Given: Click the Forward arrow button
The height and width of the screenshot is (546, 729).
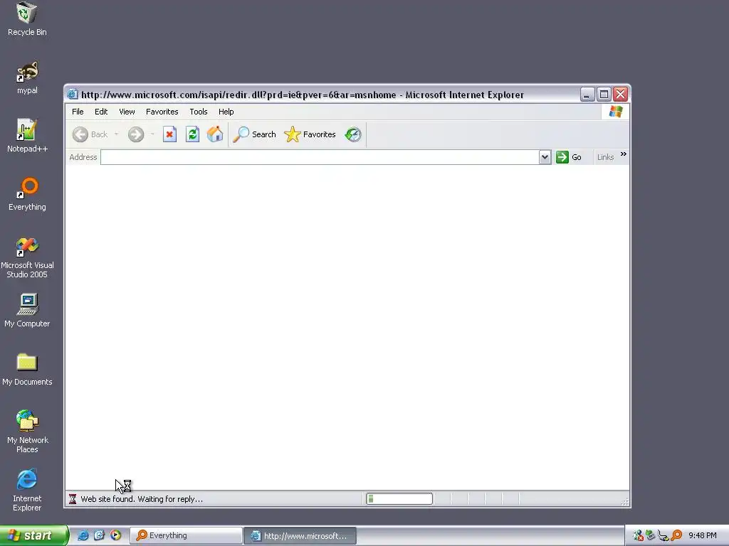Looking at the screenshot, I should [x=136, y=134].
